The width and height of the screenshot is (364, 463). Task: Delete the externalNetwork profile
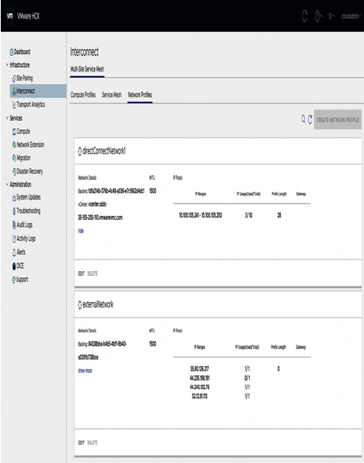(92, 443)
